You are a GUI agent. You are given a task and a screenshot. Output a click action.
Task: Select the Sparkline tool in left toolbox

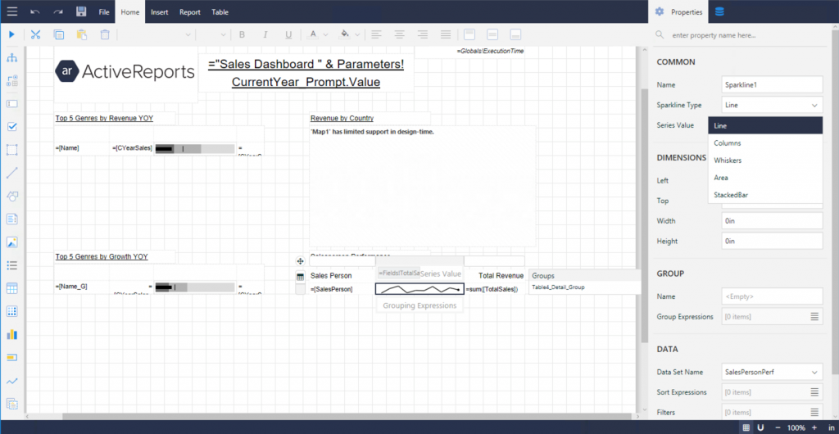pos(11,381)
